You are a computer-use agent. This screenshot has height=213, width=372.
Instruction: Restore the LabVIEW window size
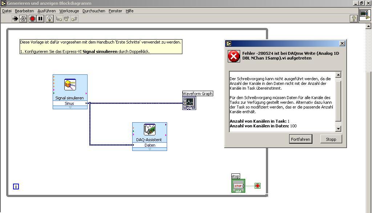tap(361, 3)
